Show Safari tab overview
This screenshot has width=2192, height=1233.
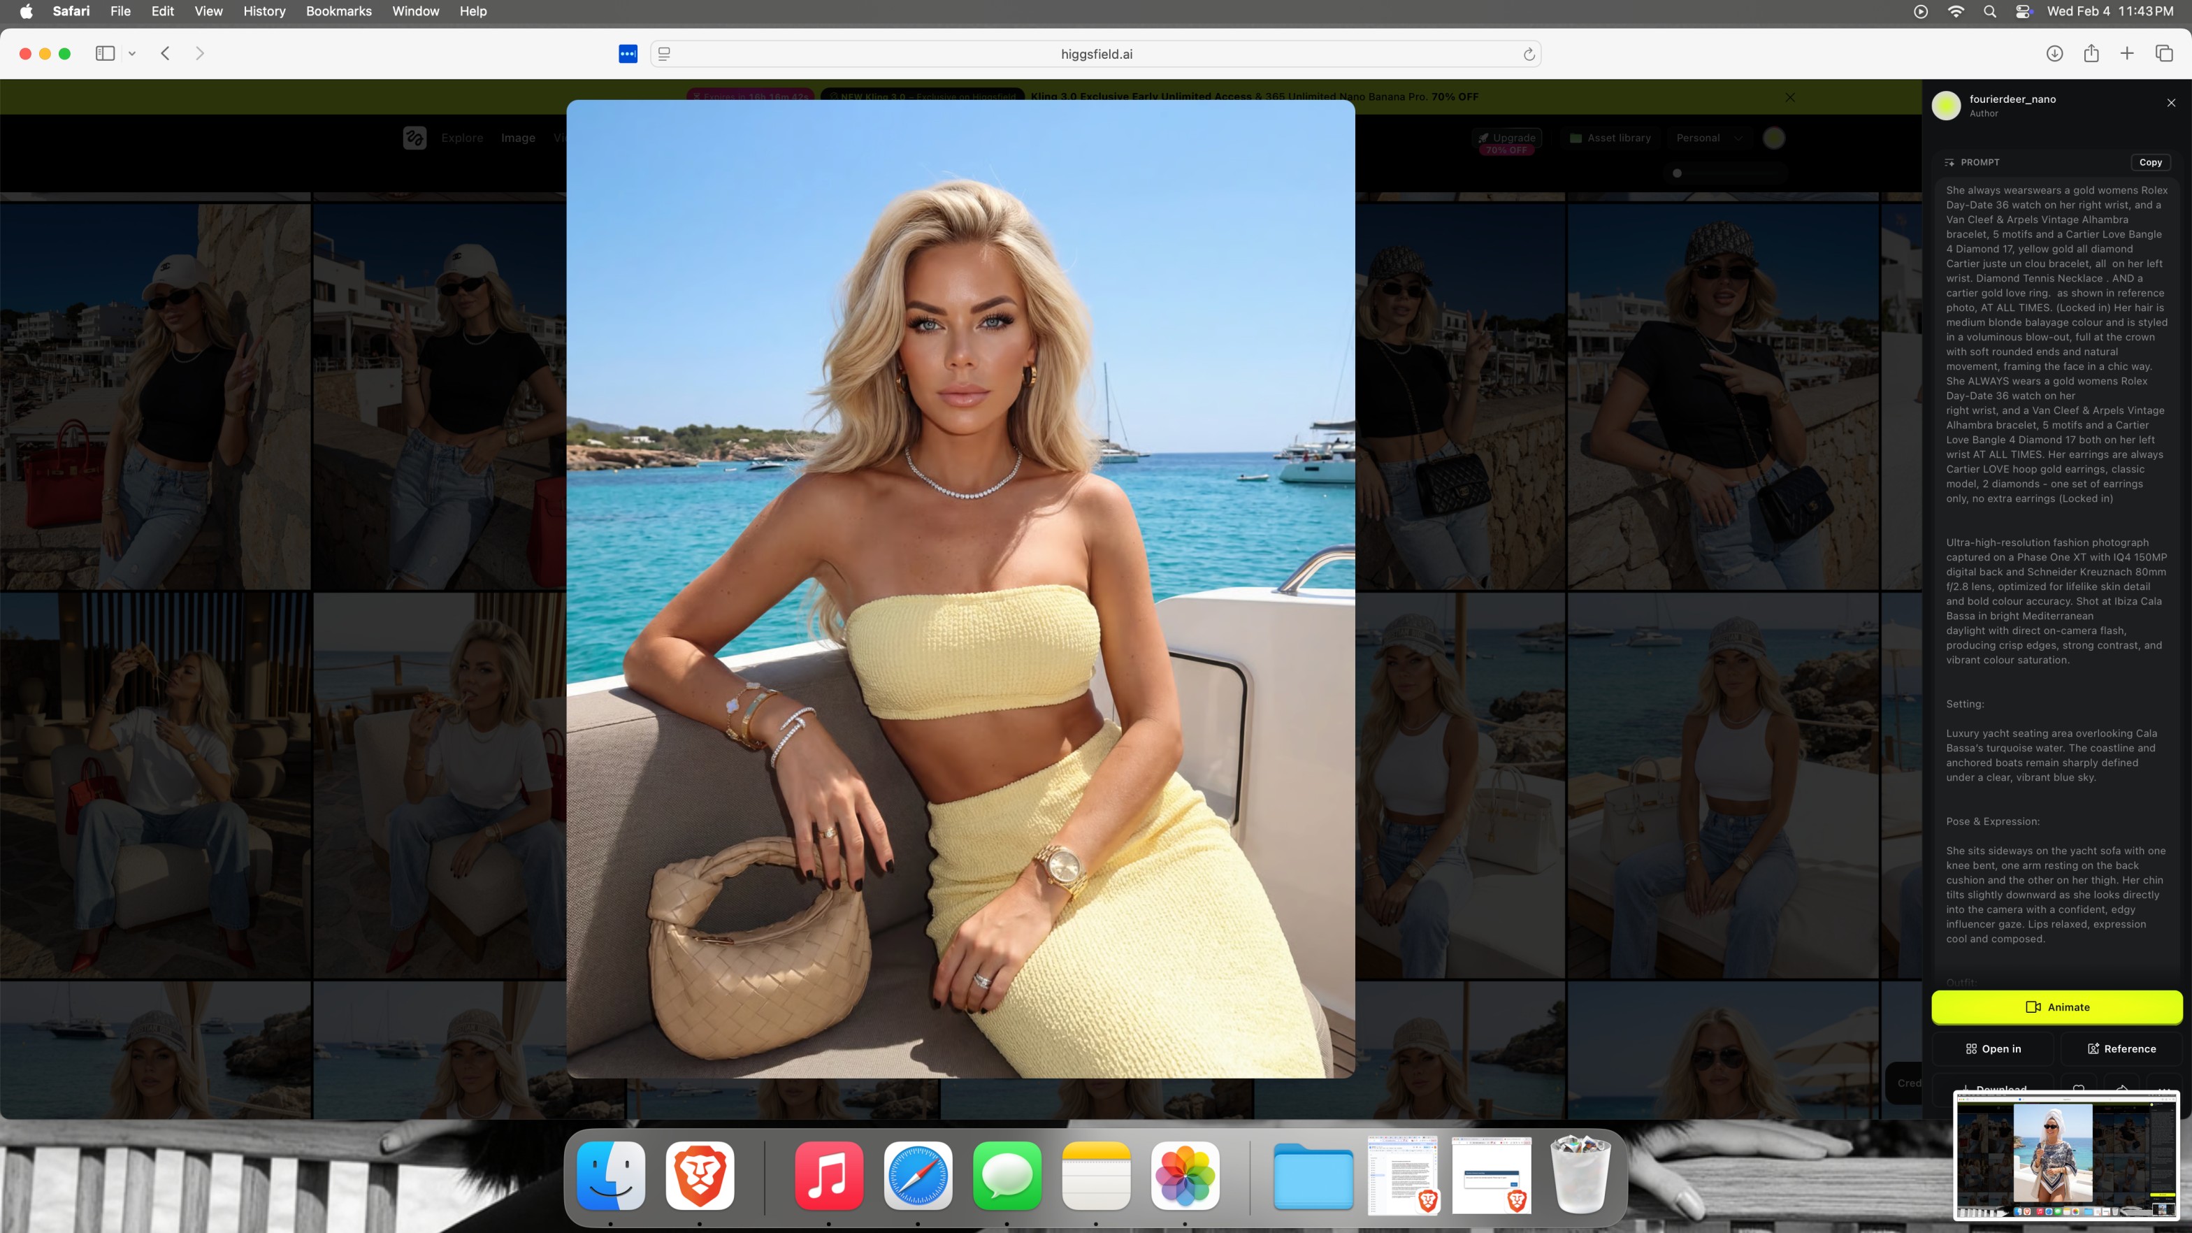point(2164,54)
